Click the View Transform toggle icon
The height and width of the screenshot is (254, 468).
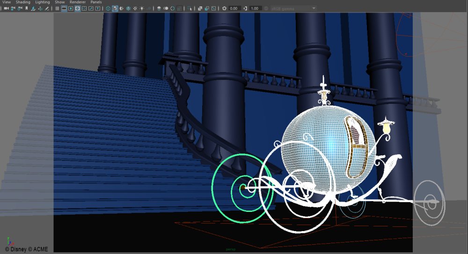[x=266, y=8]
